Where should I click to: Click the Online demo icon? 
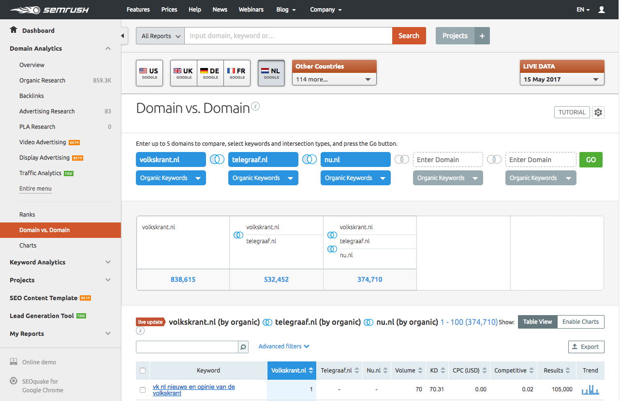(14, 362)
